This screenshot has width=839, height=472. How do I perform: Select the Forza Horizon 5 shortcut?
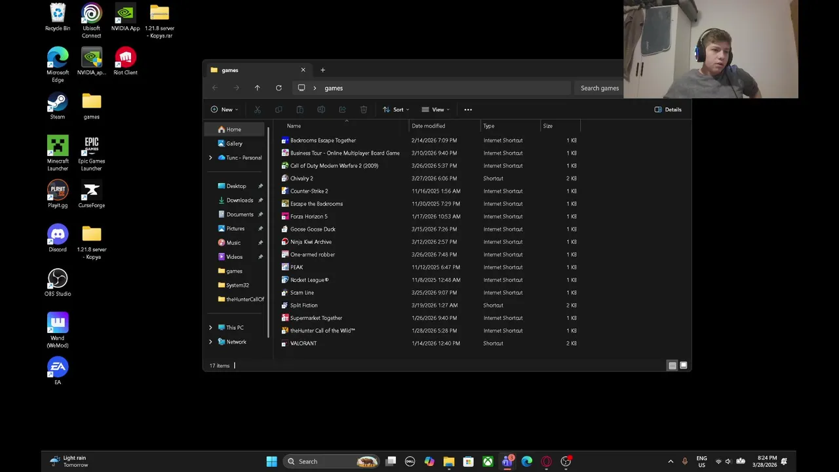pos(309,216)
